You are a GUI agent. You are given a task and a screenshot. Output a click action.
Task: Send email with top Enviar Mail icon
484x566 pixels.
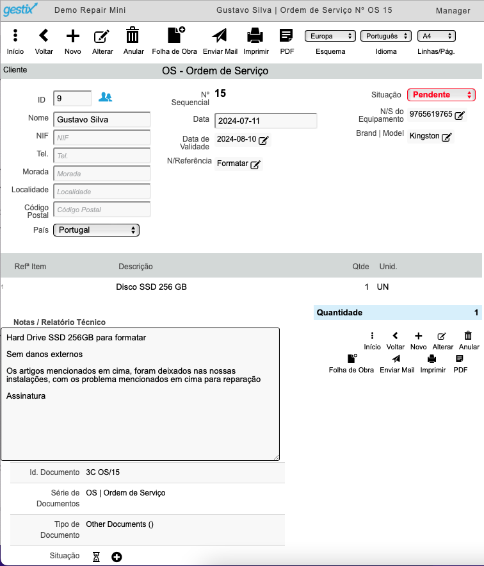[220, 35]
